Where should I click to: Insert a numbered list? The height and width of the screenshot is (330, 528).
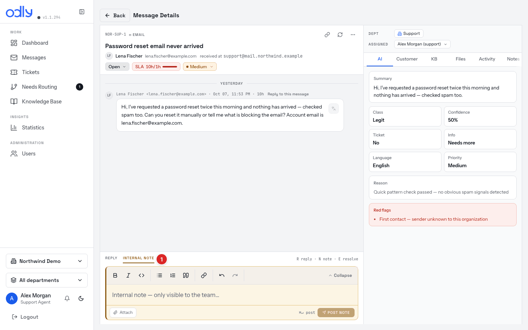tap(173, 275)
